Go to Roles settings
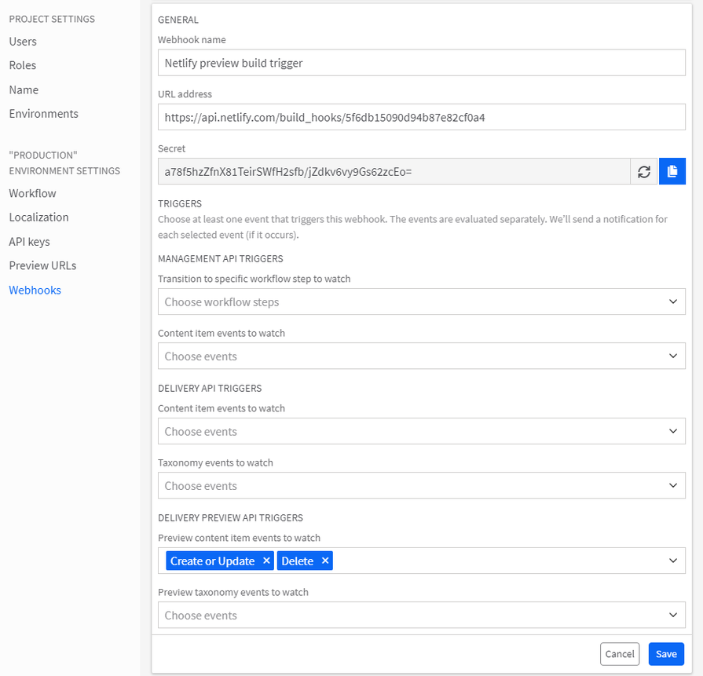 [23, 65]
